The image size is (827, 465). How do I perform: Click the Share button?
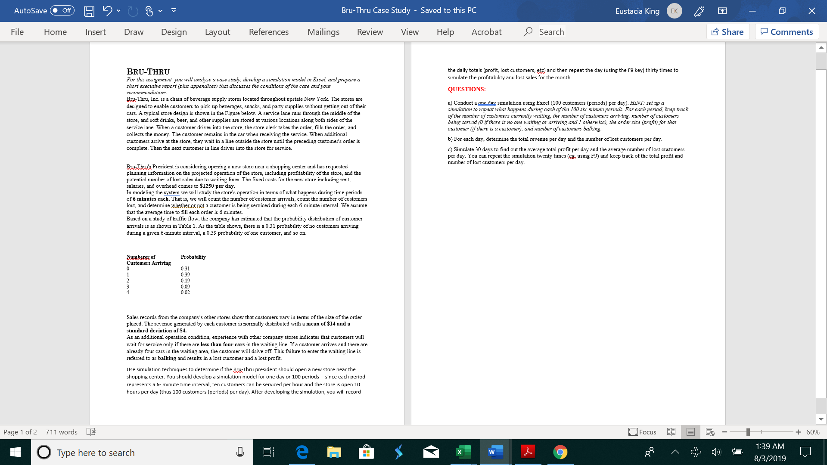[x=728, y=31]
